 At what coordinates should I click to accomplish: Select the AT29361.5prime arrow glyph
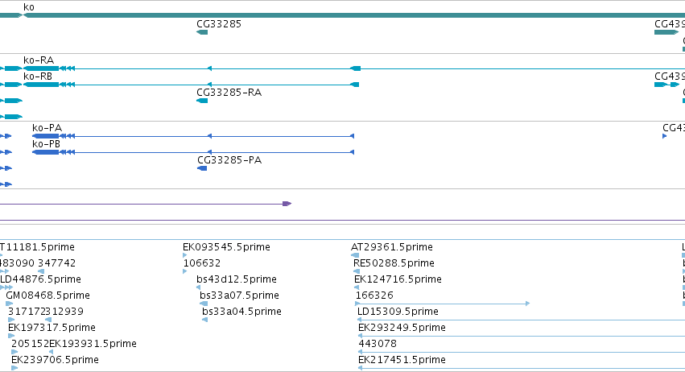click(355, 255)
